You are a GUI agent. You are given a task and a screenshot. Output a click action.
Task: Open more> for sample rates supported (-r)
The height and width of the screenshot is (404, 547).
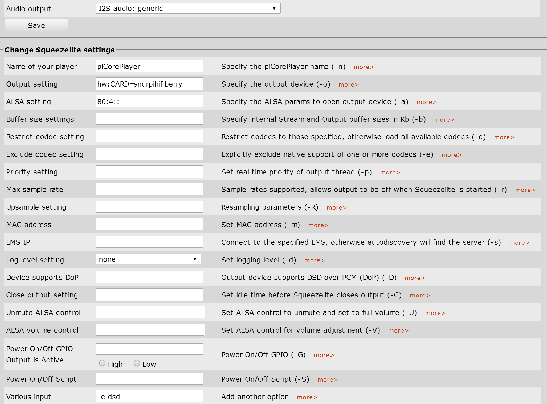coord(525,190)
